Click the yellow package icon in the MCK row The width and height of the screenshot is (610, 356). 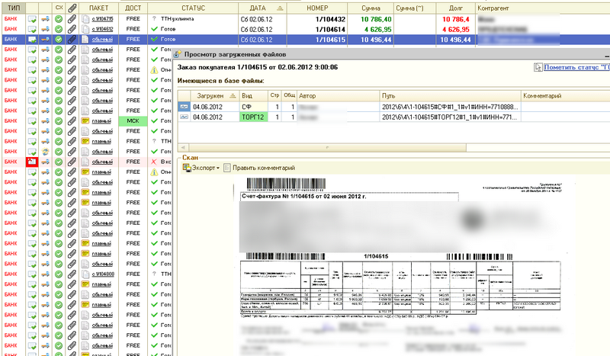point(85,120)
